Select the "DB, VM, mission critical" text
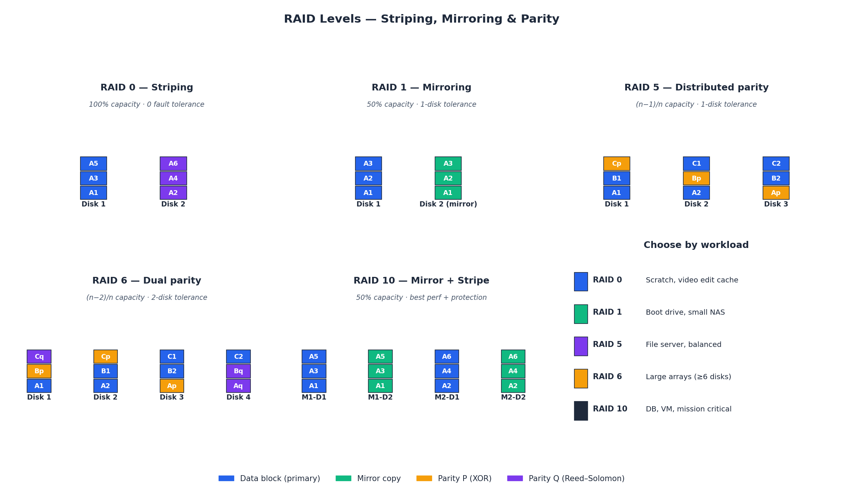Image resolution: width=843 pixels, height=500 pixels. pos(688,409)
